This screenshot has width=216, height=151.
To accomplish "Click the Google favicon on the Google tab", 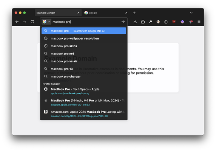I will pyautogui.click(x=86, y=13).
